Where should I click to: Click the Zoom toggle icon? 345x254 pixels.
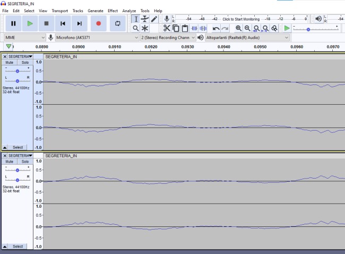point(274,28)
